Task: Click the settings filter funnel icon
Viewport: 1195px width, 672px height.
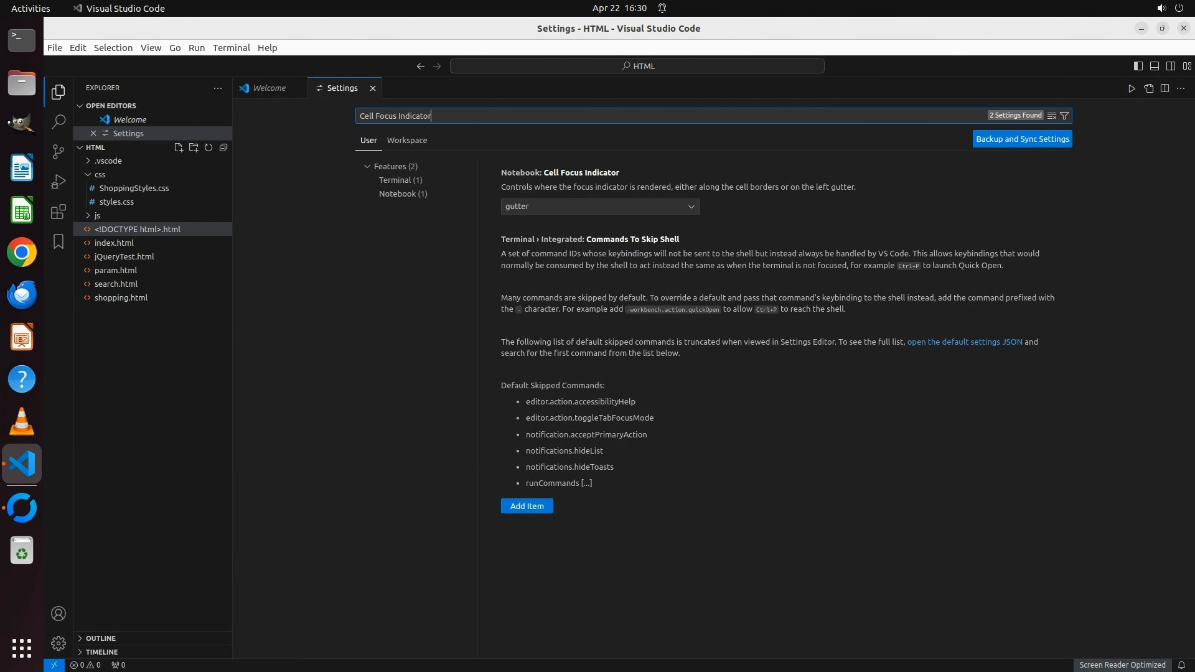Action: point(1064,116)
